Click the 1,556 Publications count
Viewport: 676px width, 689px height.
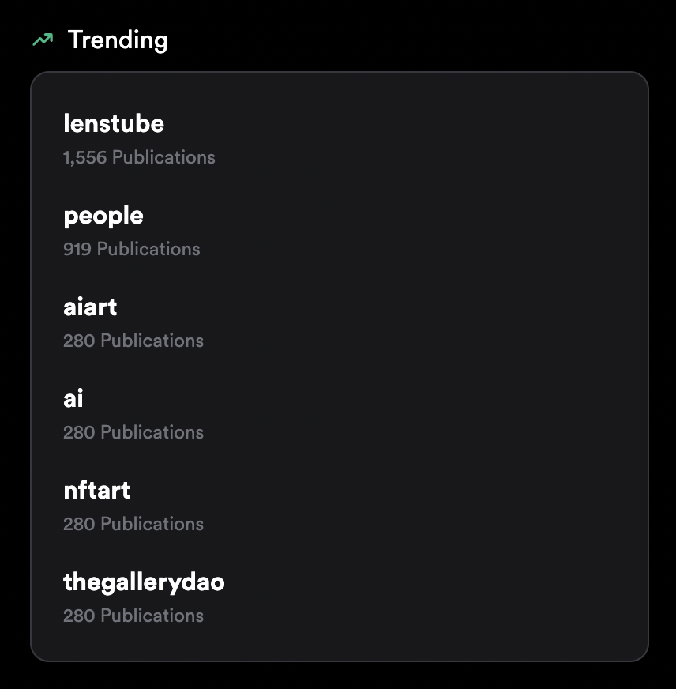[139, 157]
